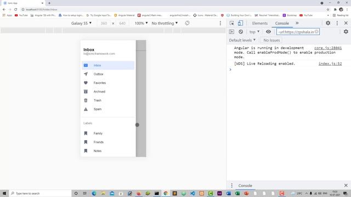Click the device width 360 field
351x197 pixels.
pyautogui.click(x=104, y=23)
